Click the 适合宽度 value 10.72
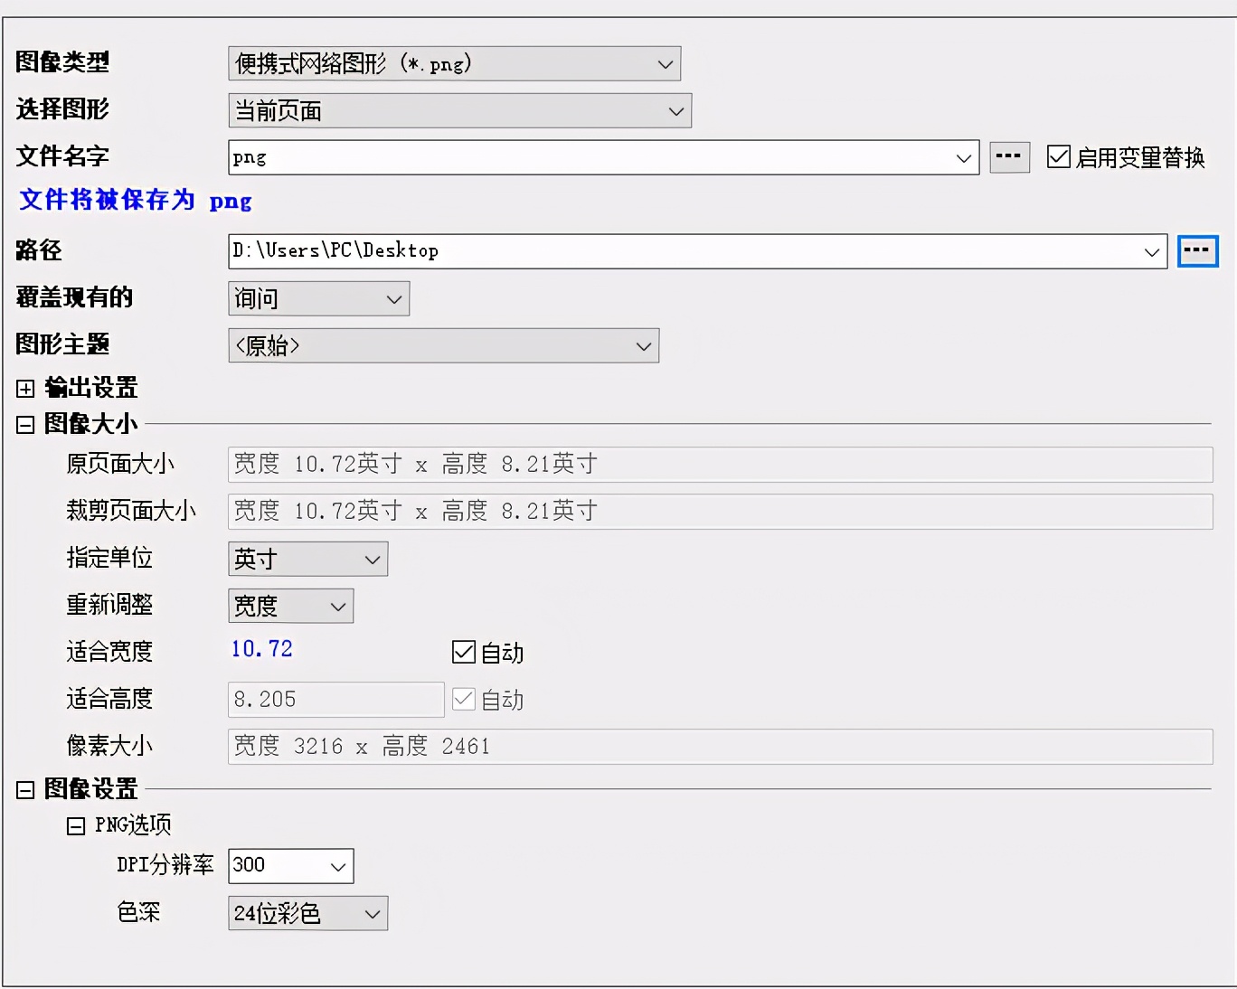The height and width of the screenshot is (989, 1237). pyautogui.click(x=262, y=649)
